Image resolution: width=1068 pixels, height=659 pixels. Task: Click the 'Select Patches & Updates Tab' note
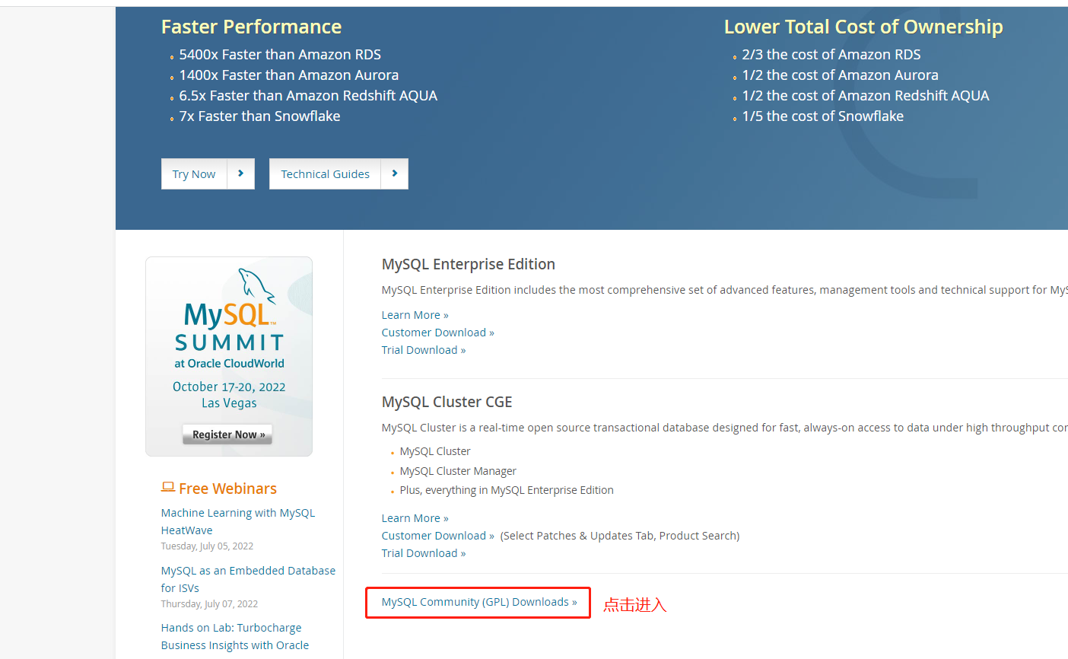620,536
